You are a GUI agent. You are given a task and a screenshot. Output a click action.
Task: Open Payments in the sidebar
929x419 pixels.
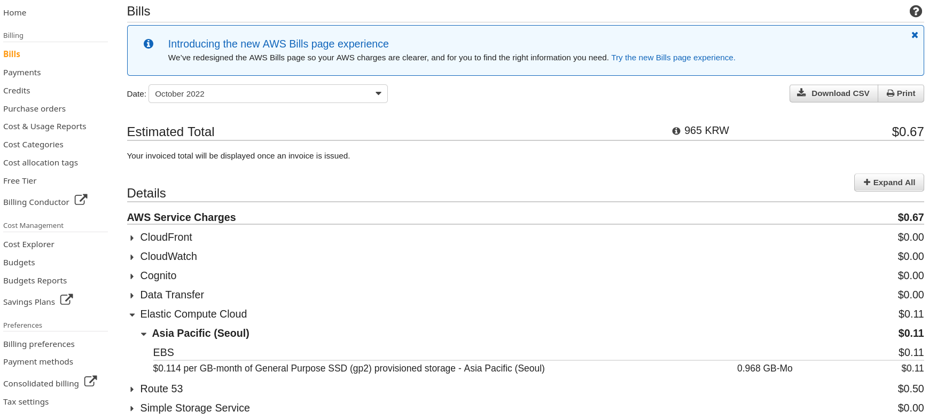[22, 73]
